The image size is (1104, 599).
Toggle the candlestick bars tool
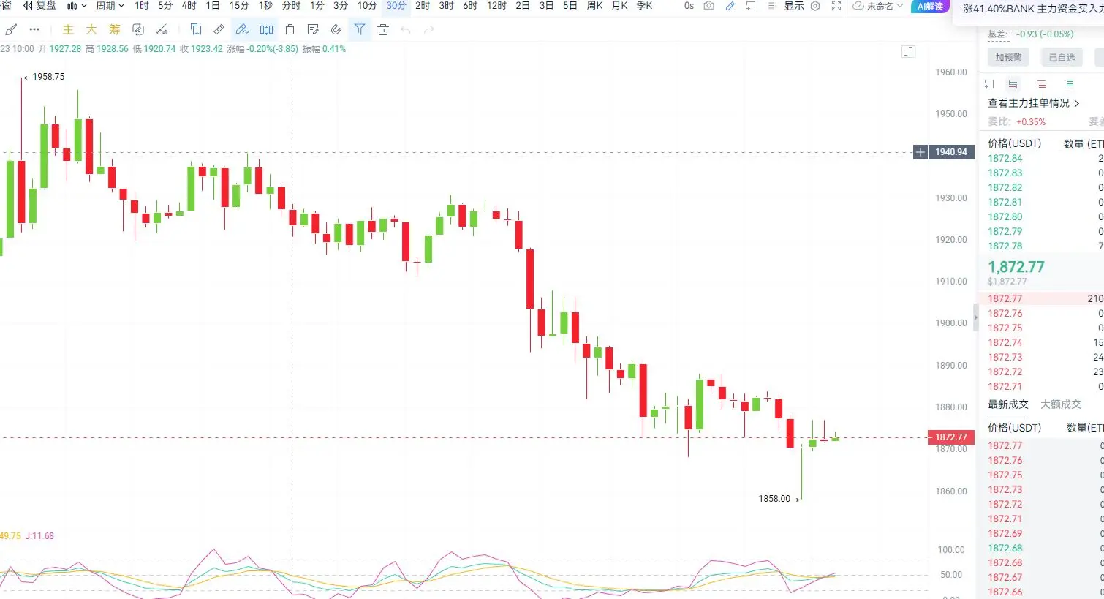pos(267,30)
